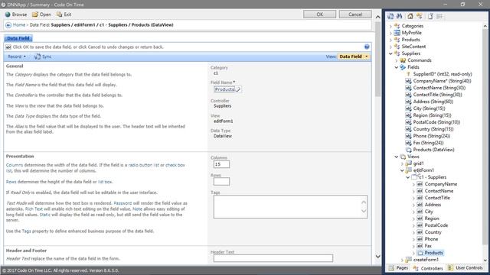The height and width of the screenshot is (275, 490).
Task: Click the Header Text input field
Action: 273,258
